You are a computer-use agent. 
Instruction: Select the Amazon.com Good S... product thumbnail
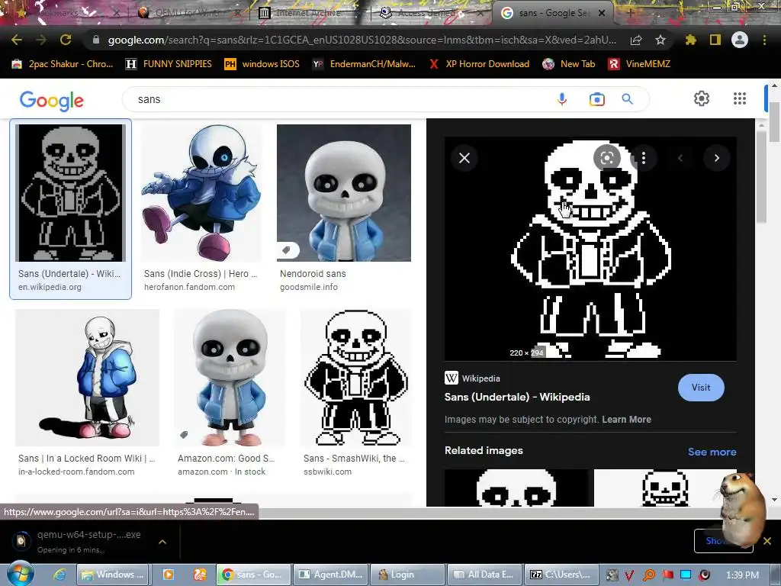230,377
